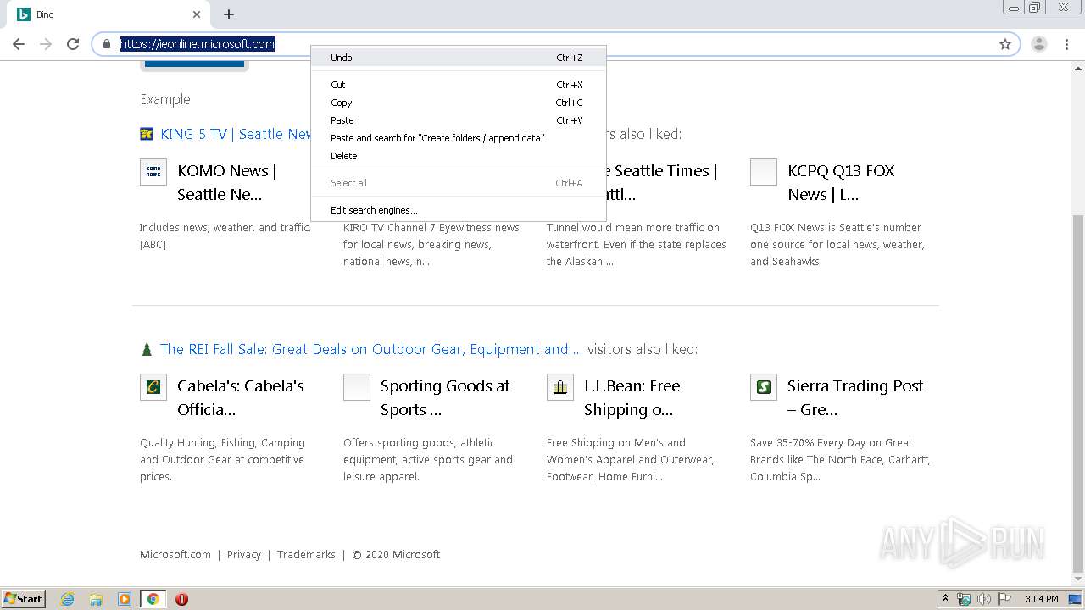The image size is (1085, 610).
Task: Click the "Example" heading text
Action: (x=165, y=99)
